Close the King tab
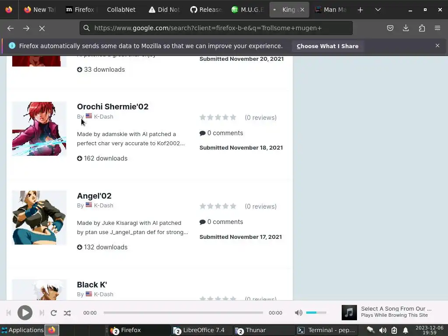Image resolution: width=448 pixels, height=336 pixels. [302, 10]
